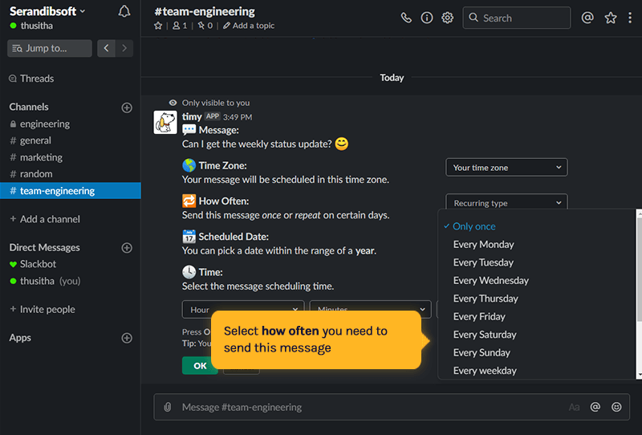Viewport: 642px width, 435px height.
Task: Start a call with the phone icon
Action: coord(406,18)
